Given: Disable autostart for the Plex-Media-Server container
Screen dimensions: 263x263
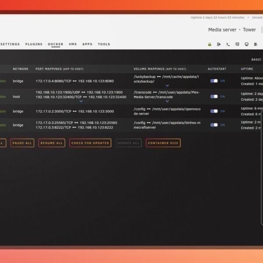Looking at the screenshot, I should (x=214, y=96).
